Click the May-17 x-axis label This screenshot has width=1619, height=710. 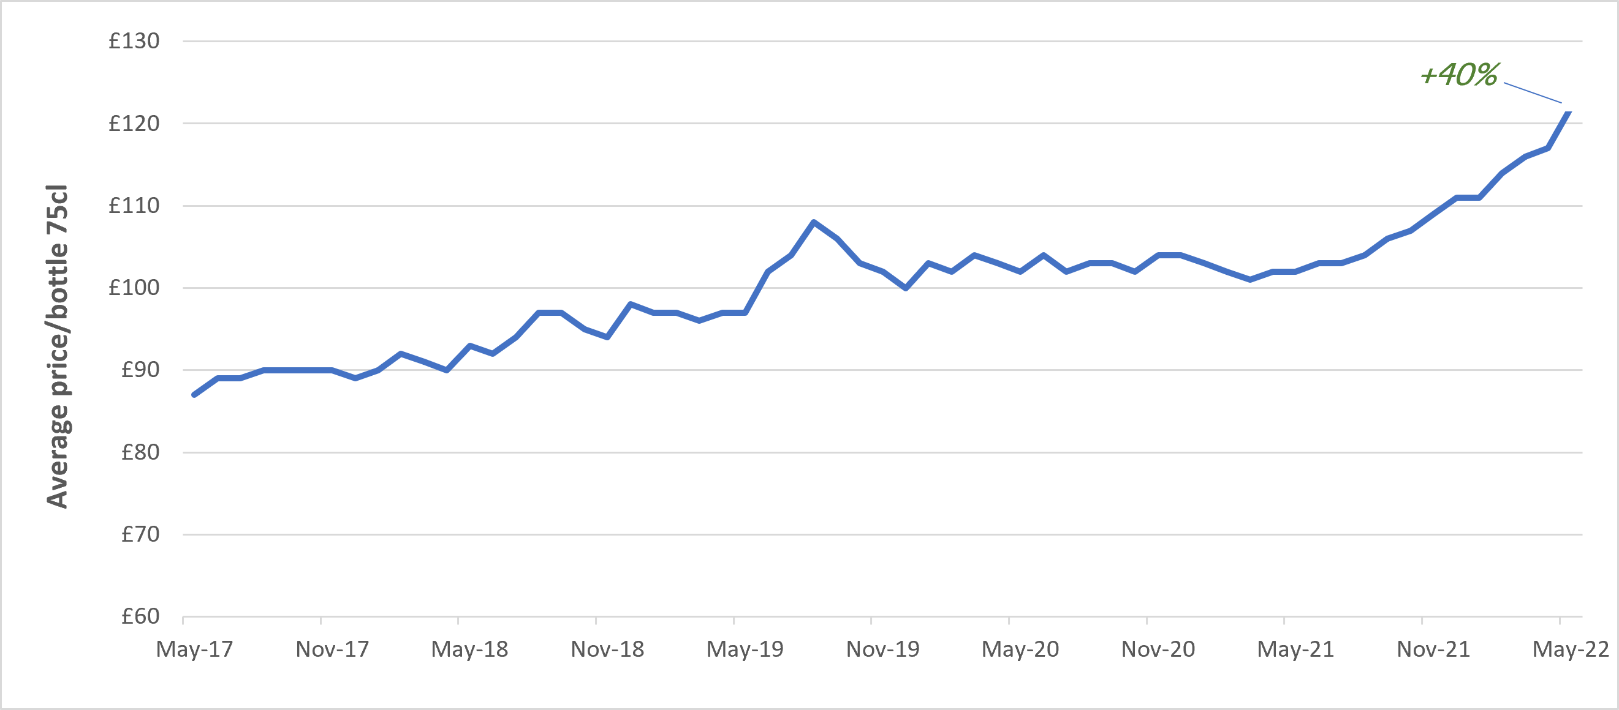click(194, 650)
